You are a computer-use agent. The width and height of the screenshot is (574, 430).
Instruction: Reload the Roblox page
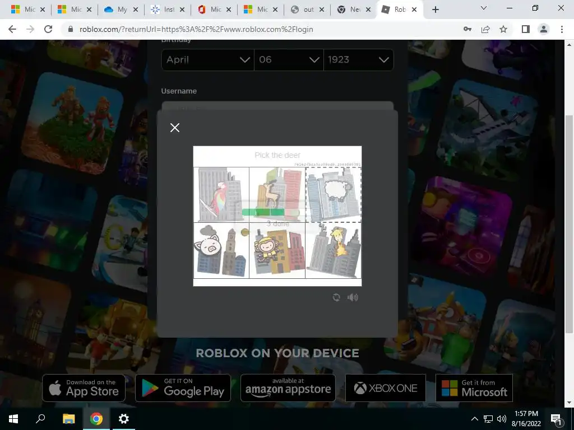(48, 29)
